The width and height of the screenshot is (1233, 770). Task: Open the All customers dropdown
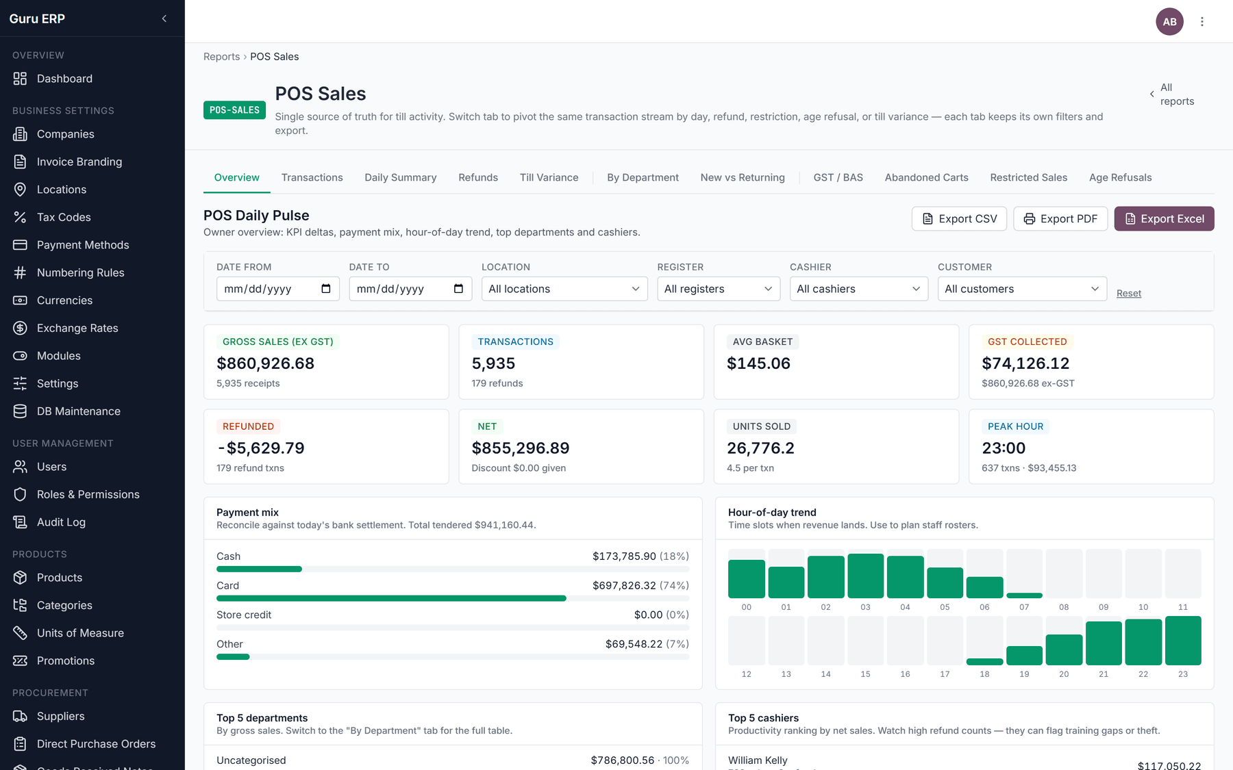click(x=1022, y=289)
